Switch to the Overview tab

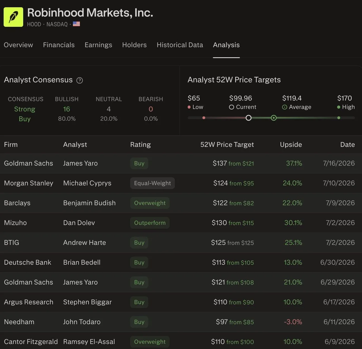(18, 45)
